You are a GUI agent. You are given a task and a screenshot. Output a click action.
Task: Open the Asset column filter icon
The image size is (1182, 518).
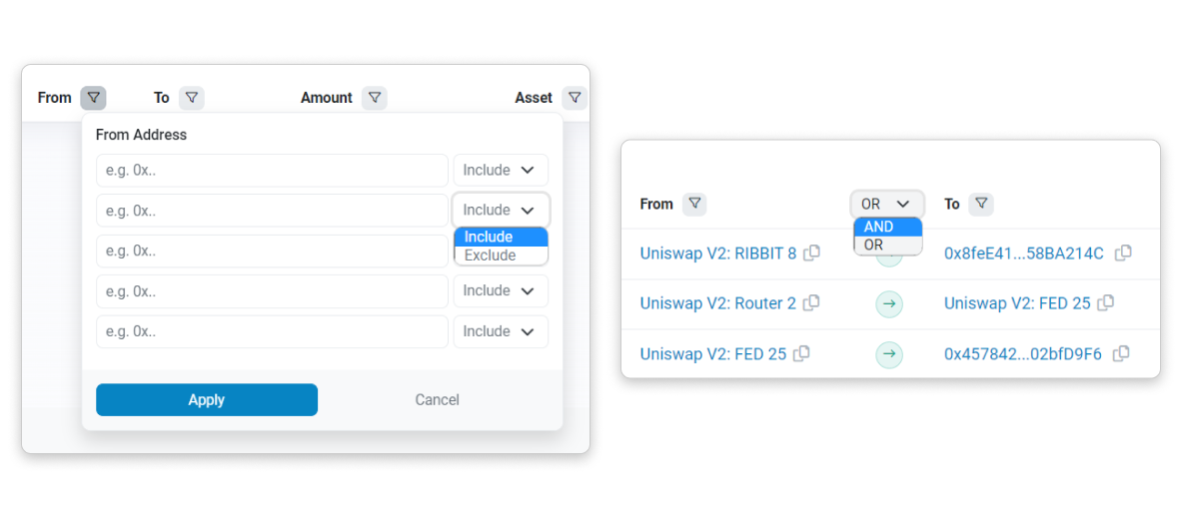[x=574, y=98]
